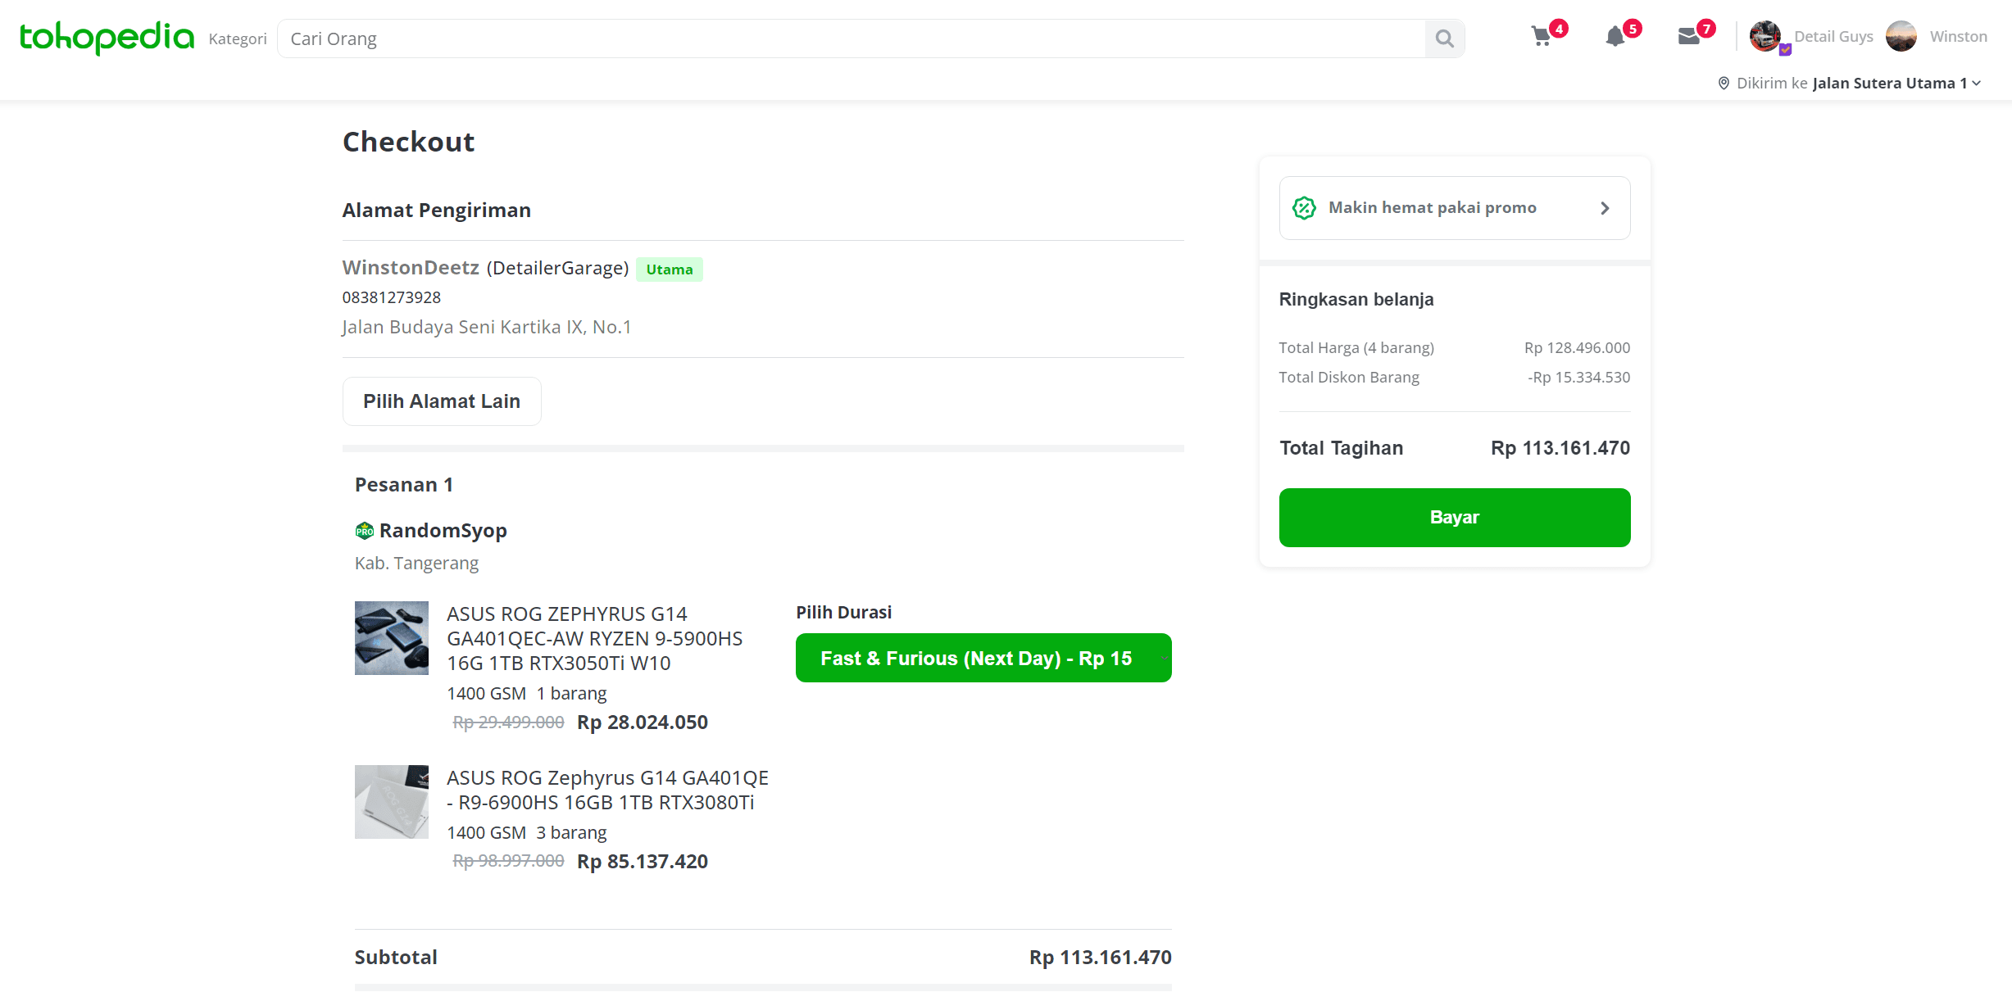Click Winston's profile avatar
The height and width of the screenshot is (1001, 2012).
coord(1901,35)
